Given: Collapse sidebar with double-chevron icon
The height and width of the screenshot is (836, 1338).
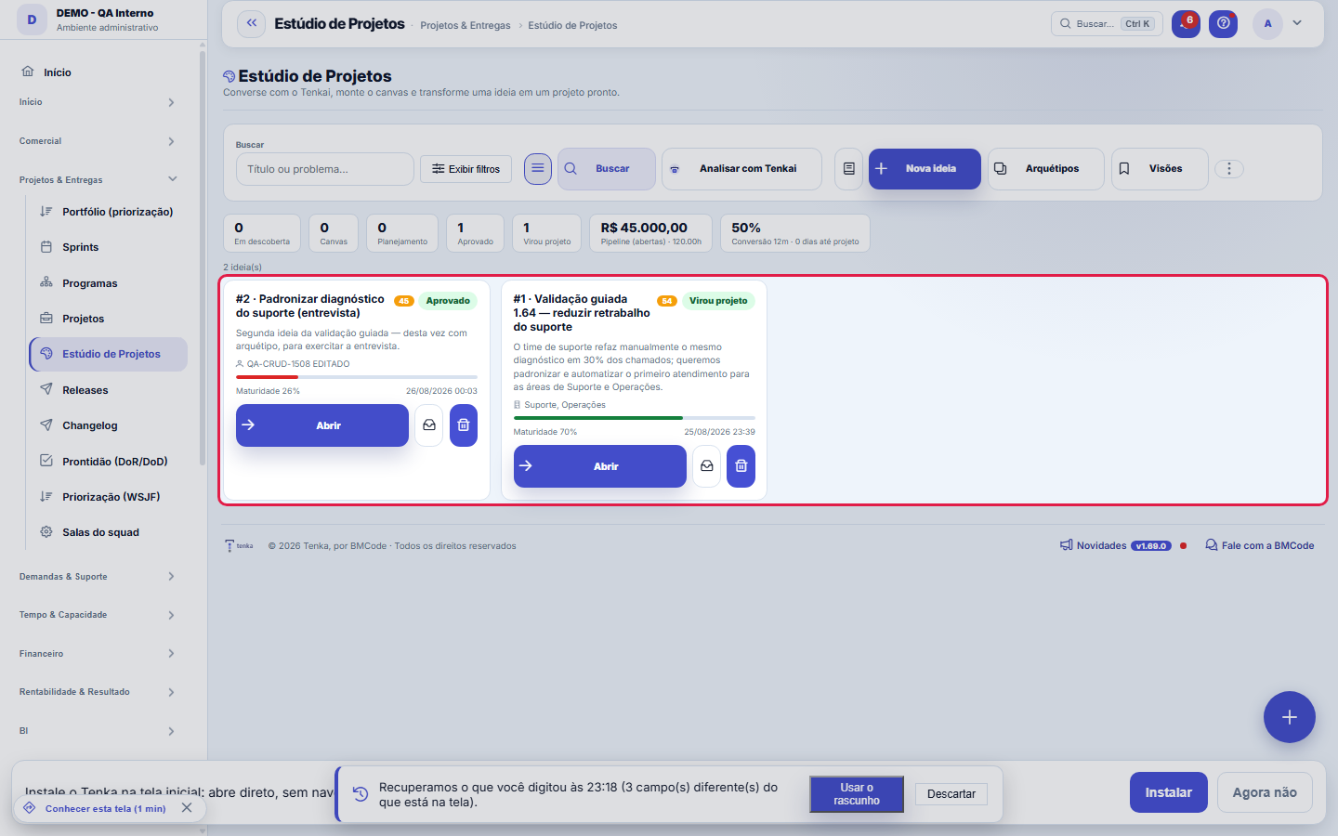Looking at the screenshot, I should pos(251,24).
